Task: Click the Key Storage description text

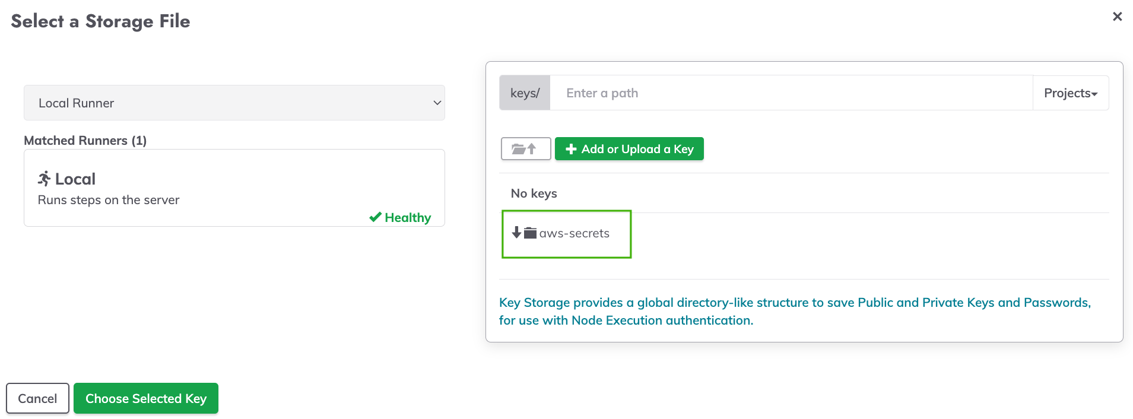Action: click(795, 312)
